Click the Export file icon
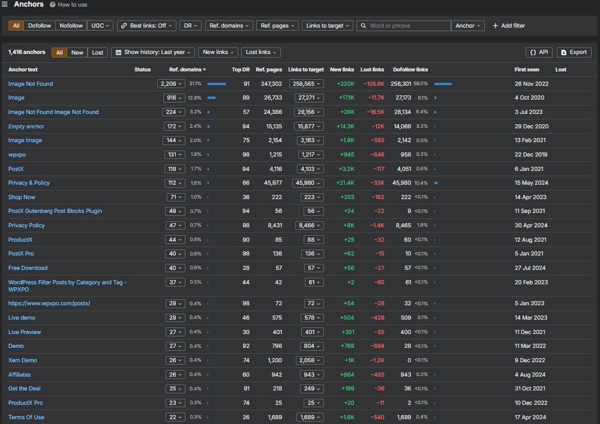The image size is (600, 424). pos(563,52)
